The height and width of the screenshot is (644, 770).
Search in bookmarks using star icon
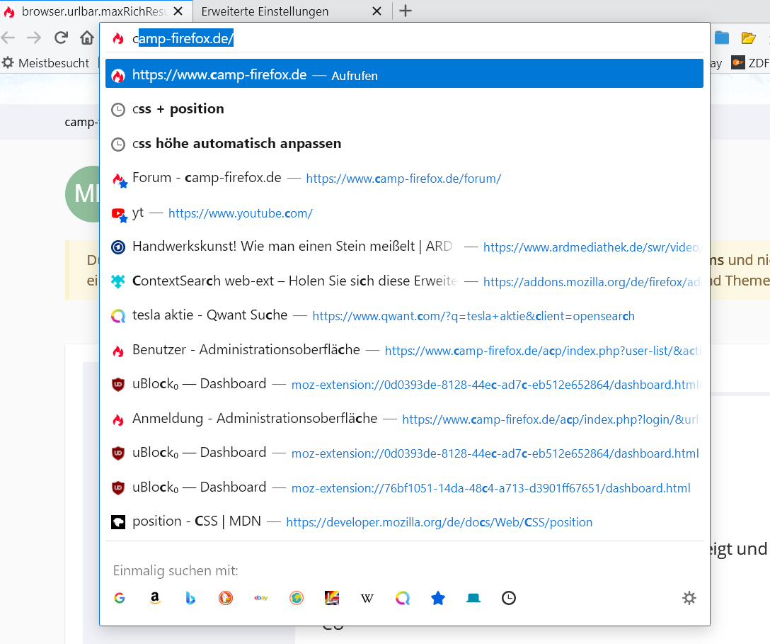(438, 599)
